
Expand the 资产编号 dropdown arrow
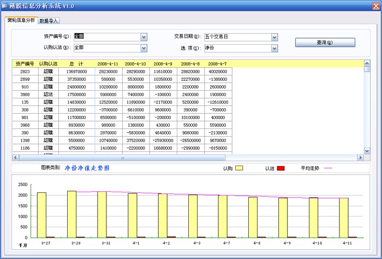tap(144, 37)
